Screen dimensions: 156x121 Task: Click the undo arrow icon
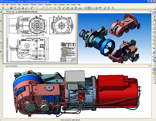click(32, 8)
